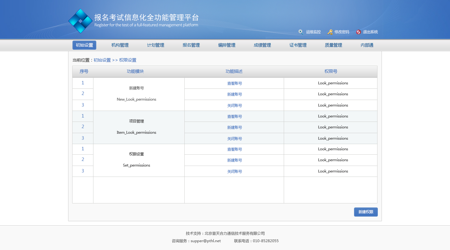Open the 机构管理 menu item

[x=120, y=45]
